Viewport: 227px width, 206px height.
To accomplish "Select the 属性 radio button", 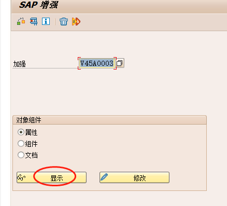I will [x=21, y=132].
